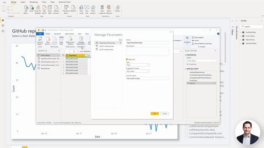264x148 pixels.
Task: Click Enter data icon in Power BI ribbon
Action: (x=49, y=9)
